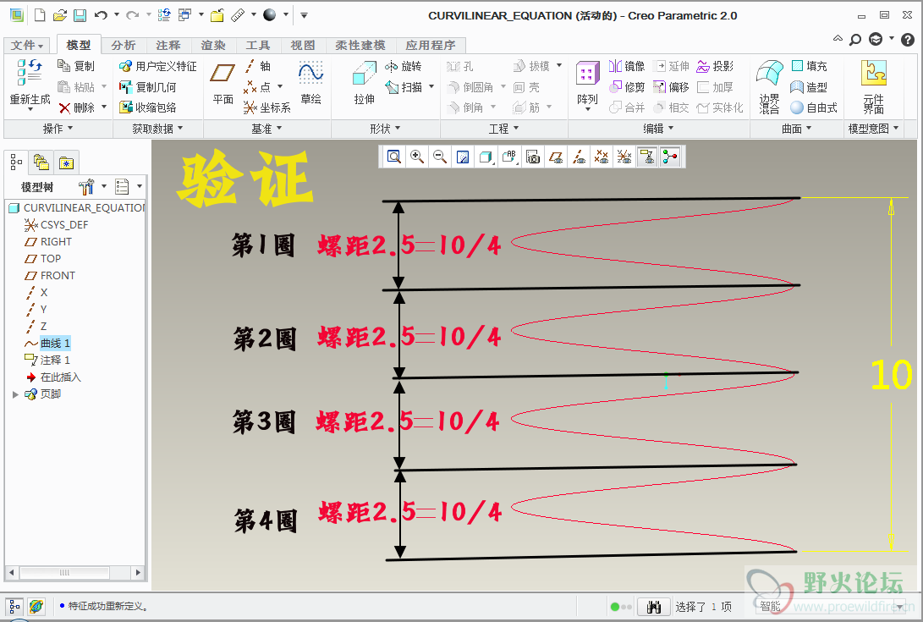Save the model with disk icon
Screen dimensions: 923x622
[80, 15]
